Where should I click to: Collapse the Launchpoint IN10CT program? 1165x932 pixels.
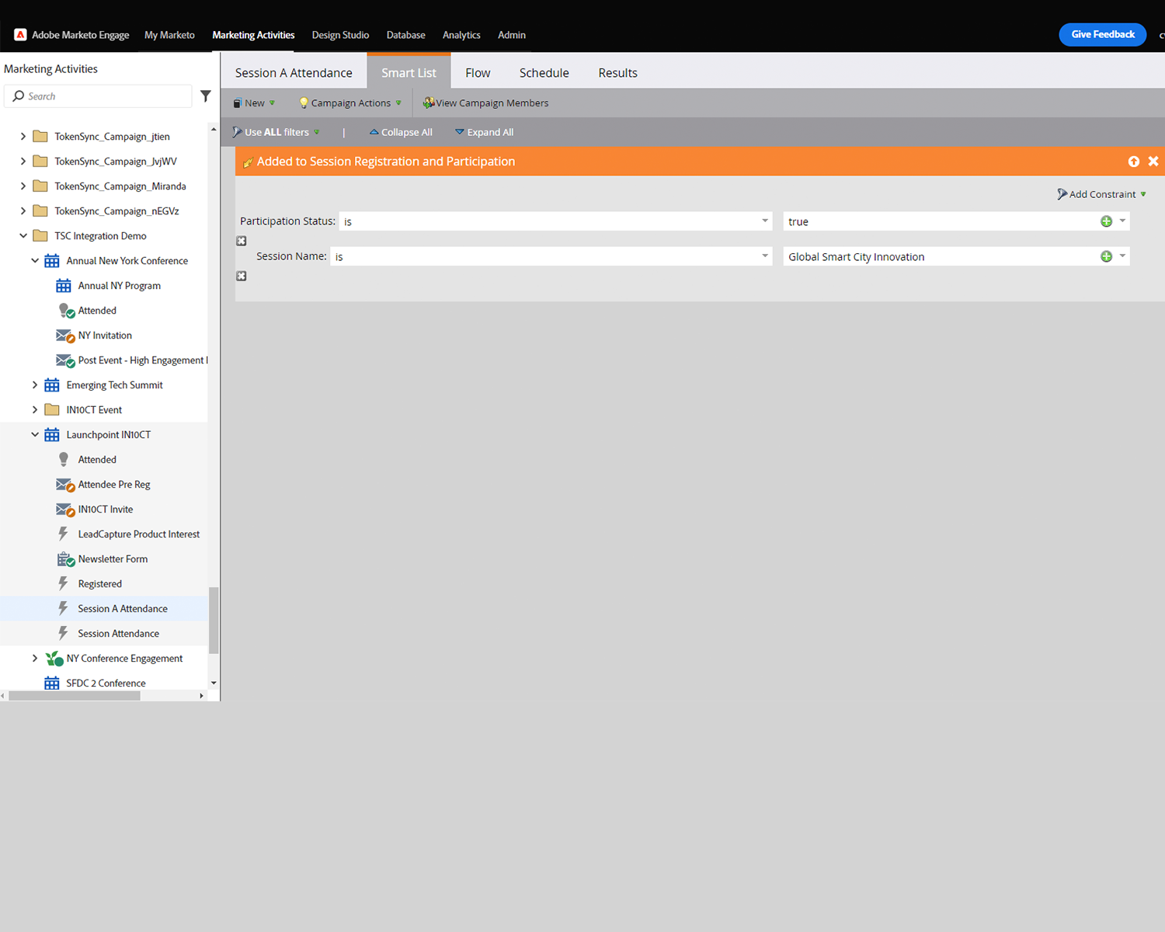[35, 435]
